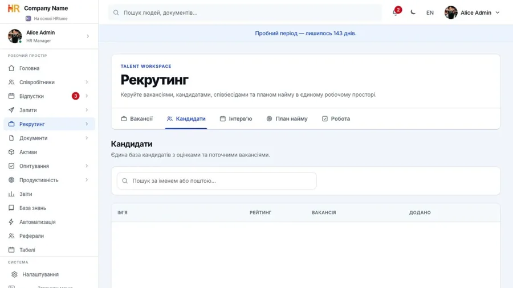Open База знань in sidebar
This screenshot has width=513, height=288.
[x=49, y=208]
